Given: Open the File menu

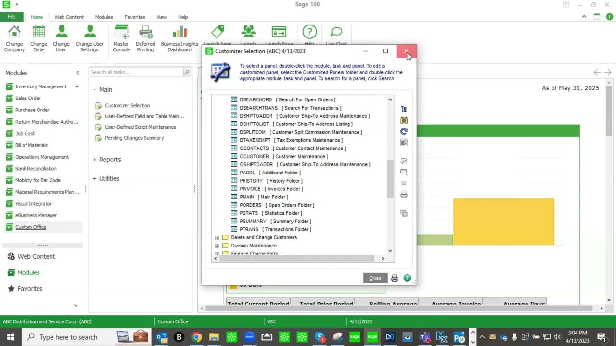Looking at the screenshot, I should [x=11, y=17].
